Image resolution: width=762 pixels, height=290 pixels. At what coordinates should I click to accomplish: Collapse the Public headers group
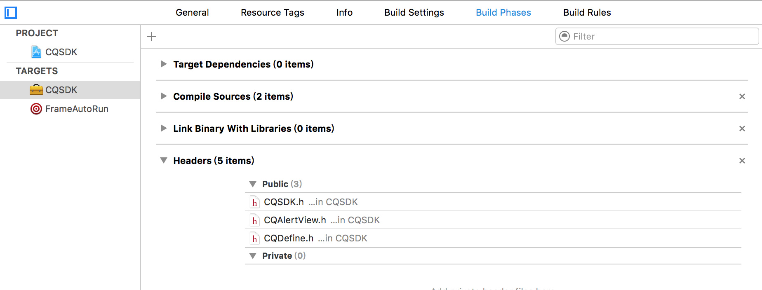253,184
